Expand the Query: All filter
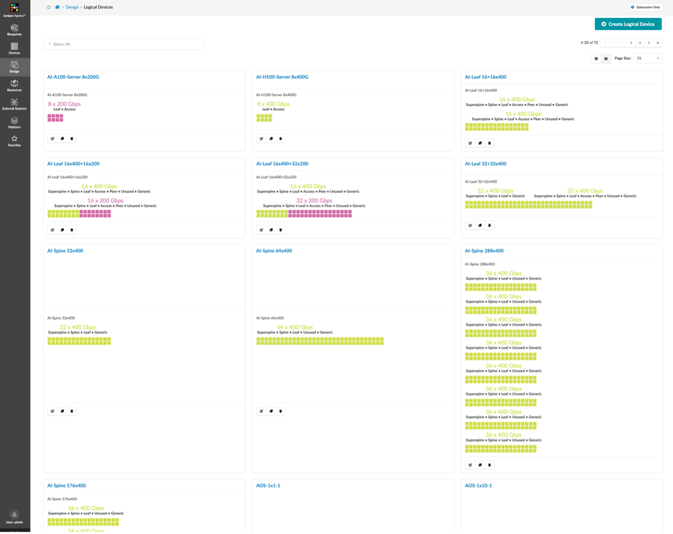The height and width of the screenshot is (534, 673). [123, 44]
